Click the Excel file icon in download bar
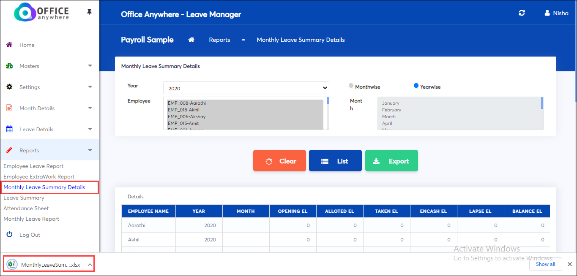Viewport: 577px width, 276px height. pos(12,265)
